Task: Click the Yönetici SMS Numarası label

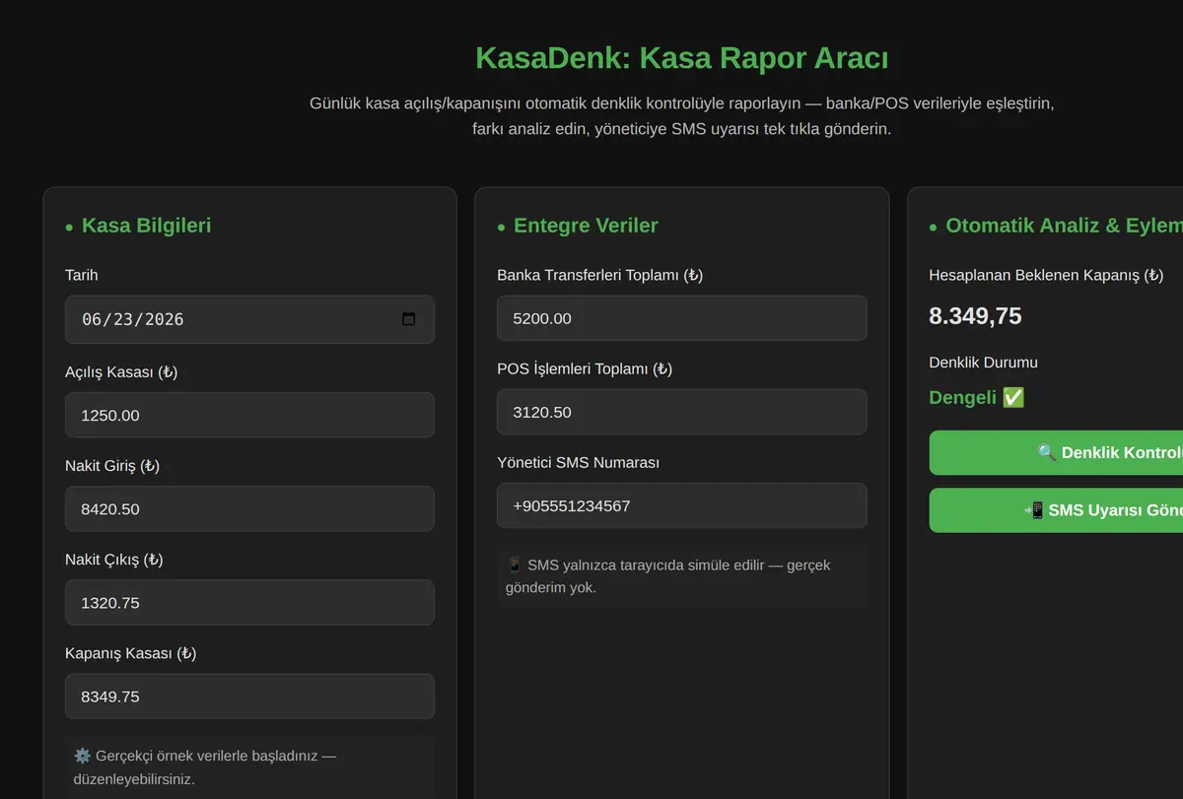Action: [579, 462]
